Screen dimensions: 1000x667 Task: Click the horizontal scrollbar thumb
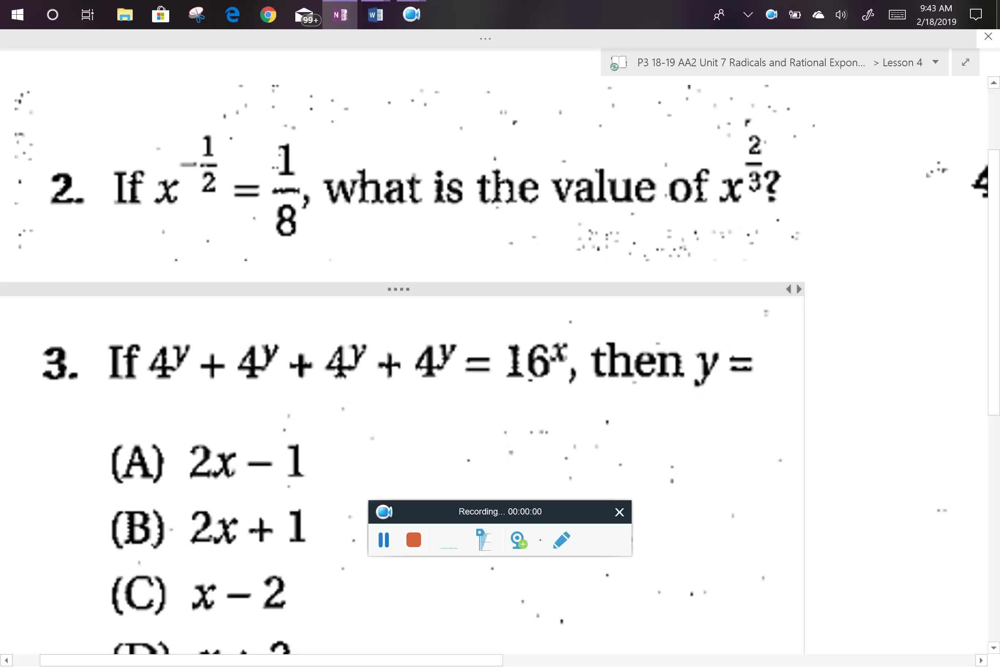(271, 661)
